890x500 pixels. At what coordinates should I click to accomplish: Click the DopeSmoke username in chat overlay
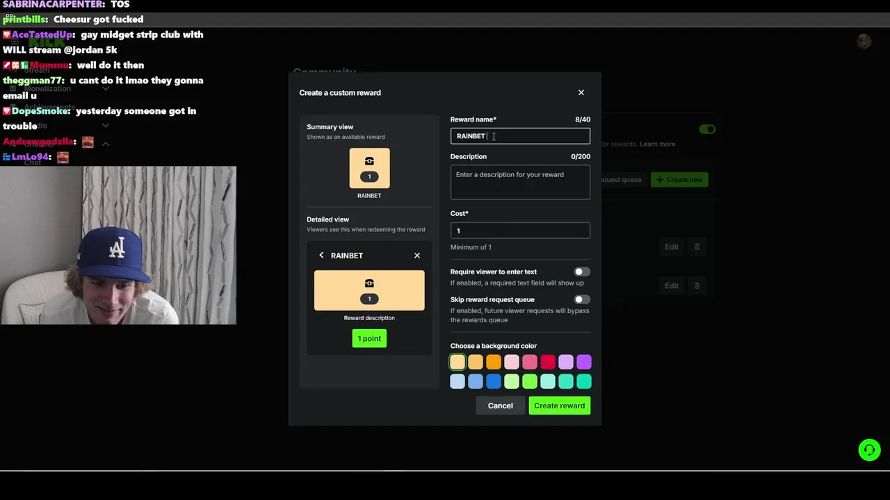(40, 111)
